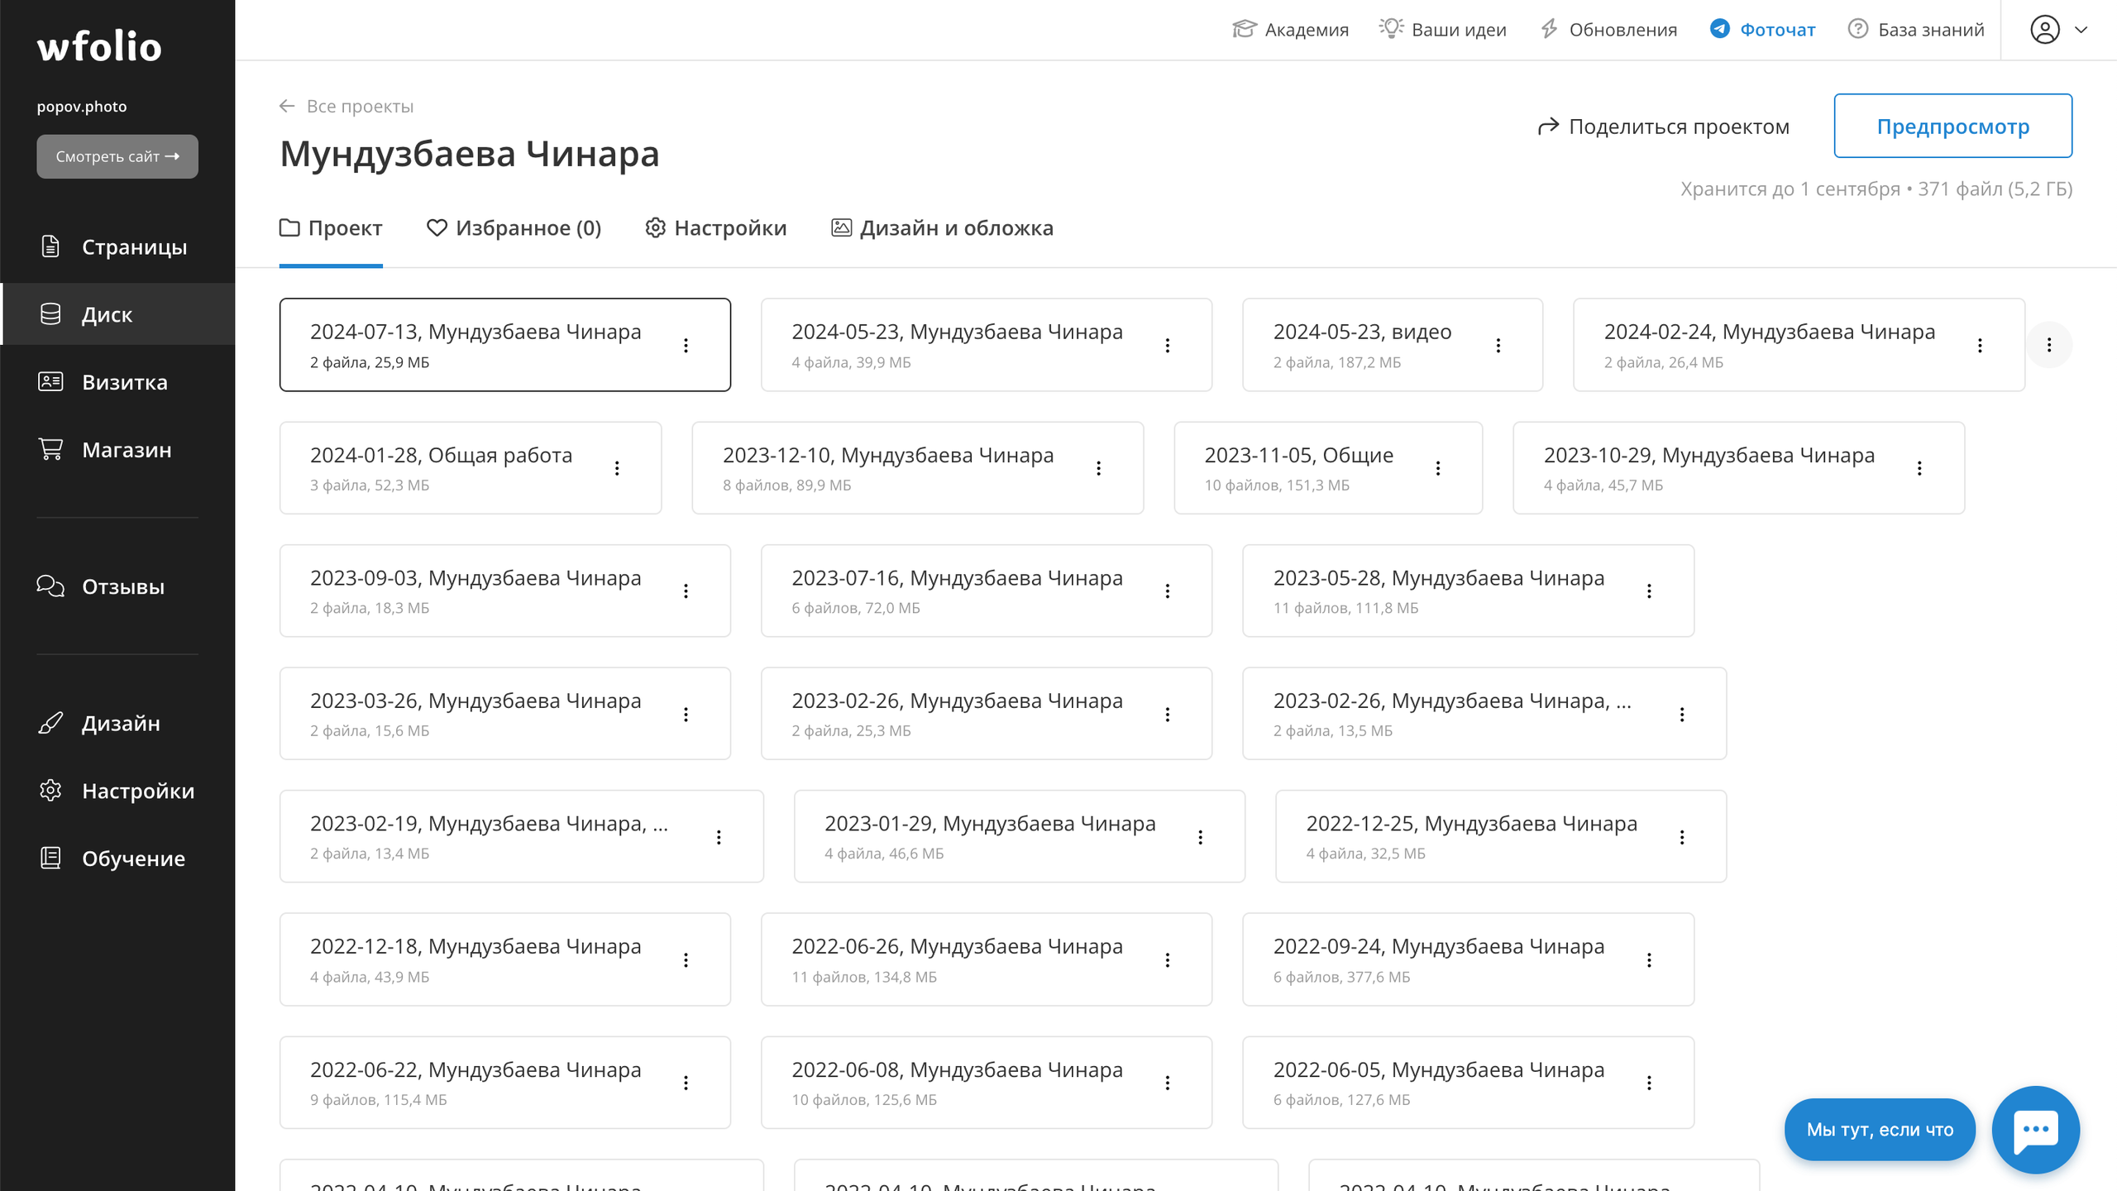Switch to the Избранное (0) tab
This screenshot has width=2117, height=1191.
[x=514, y=227]
